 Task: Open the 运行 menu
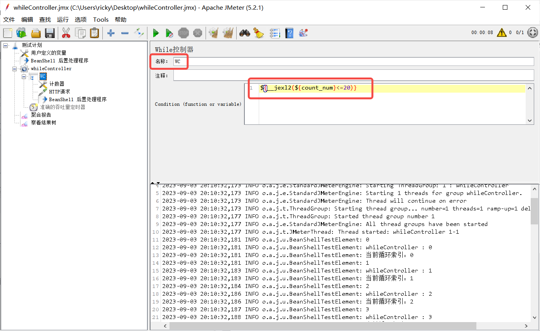tap(62, 19)
